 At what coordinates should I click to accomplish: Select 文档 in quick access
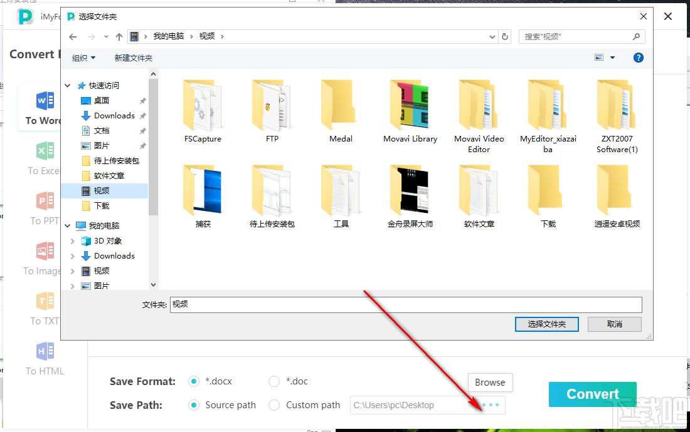(x=102, y=130)
